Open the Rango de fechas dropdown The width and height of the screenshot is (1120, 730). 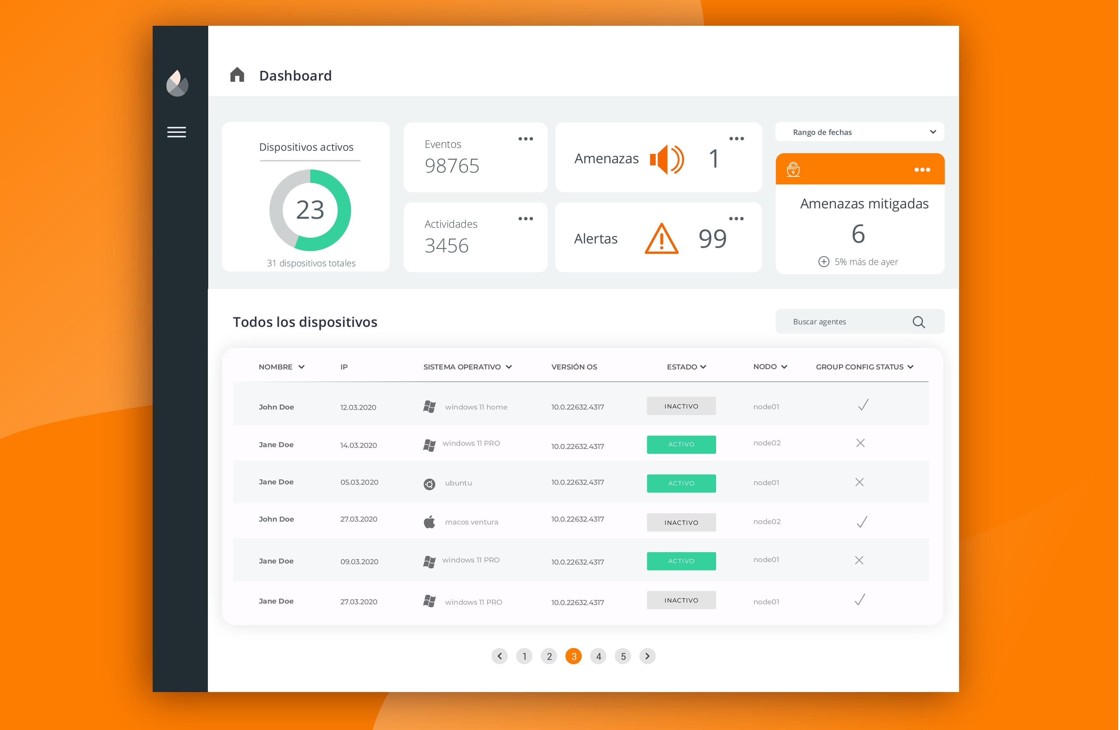(x=860, y=132)
